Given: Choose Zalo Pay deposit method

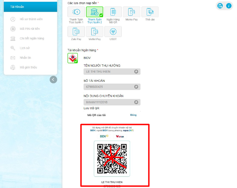Looking at the screenshot, I should (x=76, y=32).
